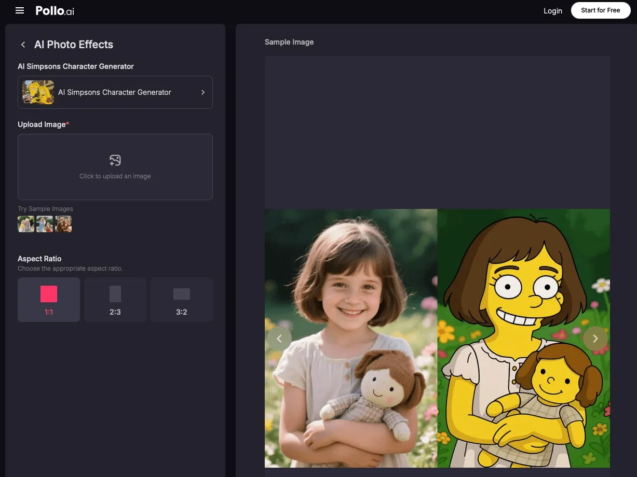This screenshot has height=477, width=637.
Task: Choose the third sample image thumbnail
Action: 63,224
